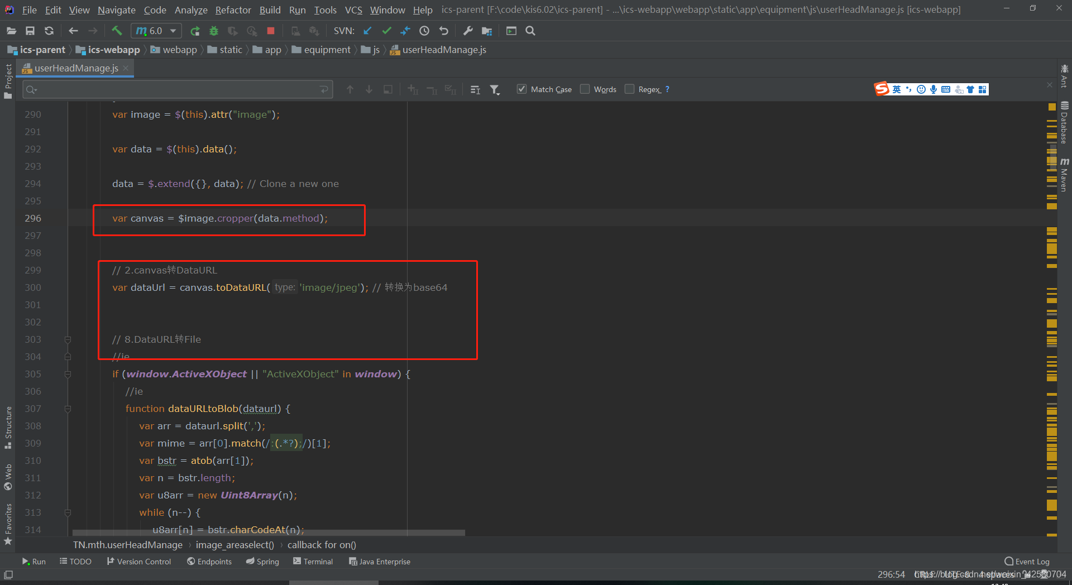Click the find-in-file search field
1072x585 pixels.
point(178,89)
